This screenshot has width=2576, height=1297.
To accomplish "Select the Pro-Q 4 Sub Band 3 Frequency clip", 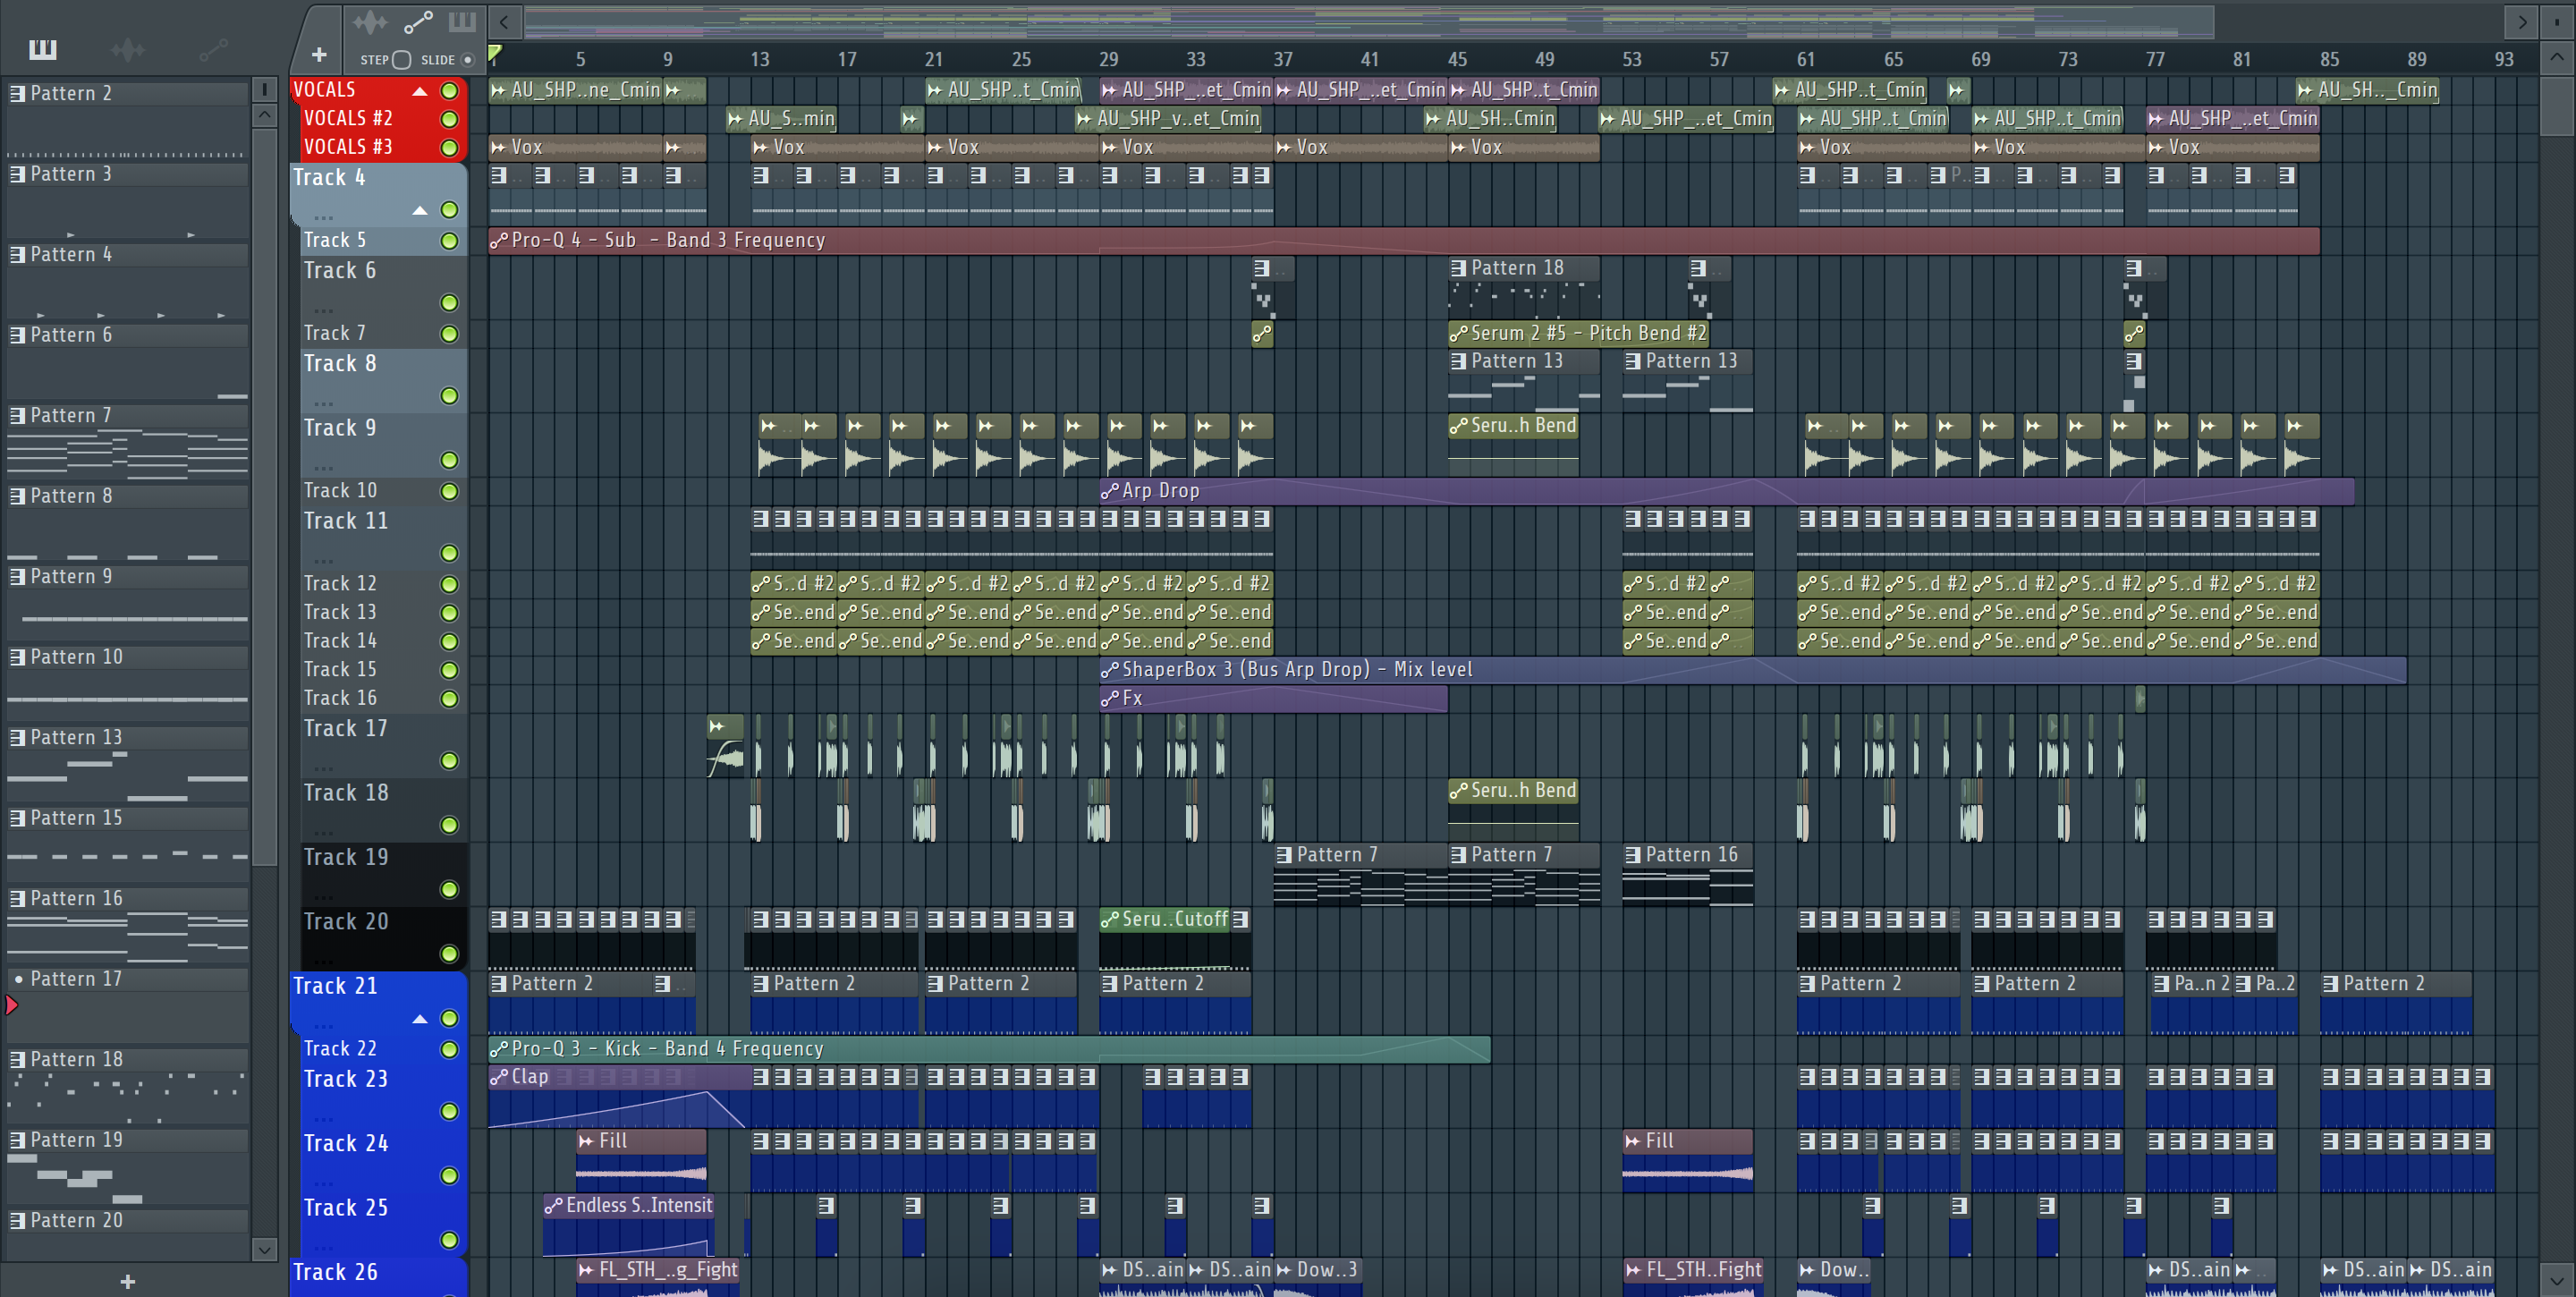I will point(1403,241).
